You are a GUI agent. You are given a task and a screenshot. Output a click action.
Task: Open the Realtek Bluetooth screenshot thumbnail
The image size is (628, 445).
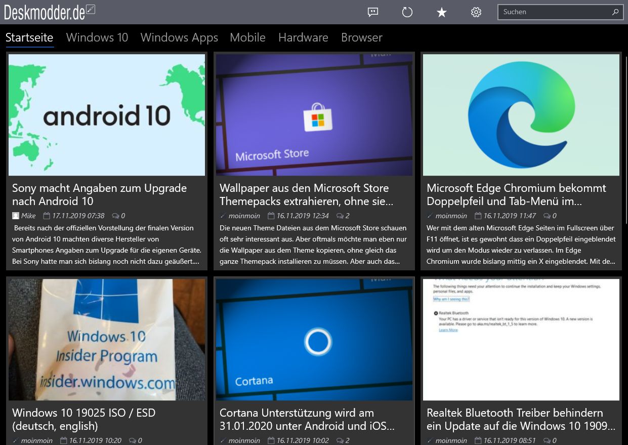(x=521, y=340)
